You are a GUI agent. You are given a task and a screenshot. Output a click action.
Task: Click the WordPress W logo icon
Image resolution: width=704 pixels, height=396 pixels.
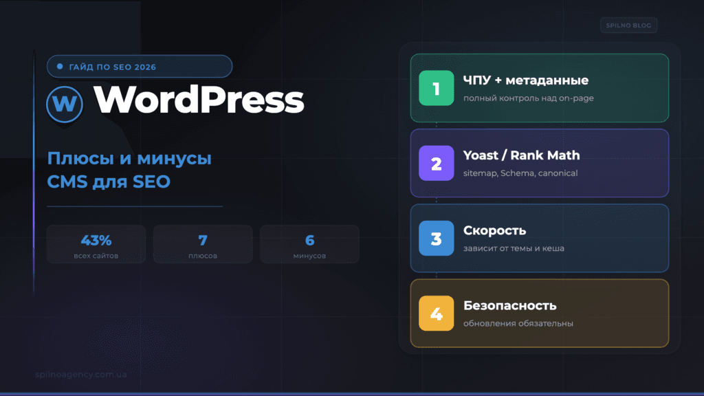click(65, 104)
